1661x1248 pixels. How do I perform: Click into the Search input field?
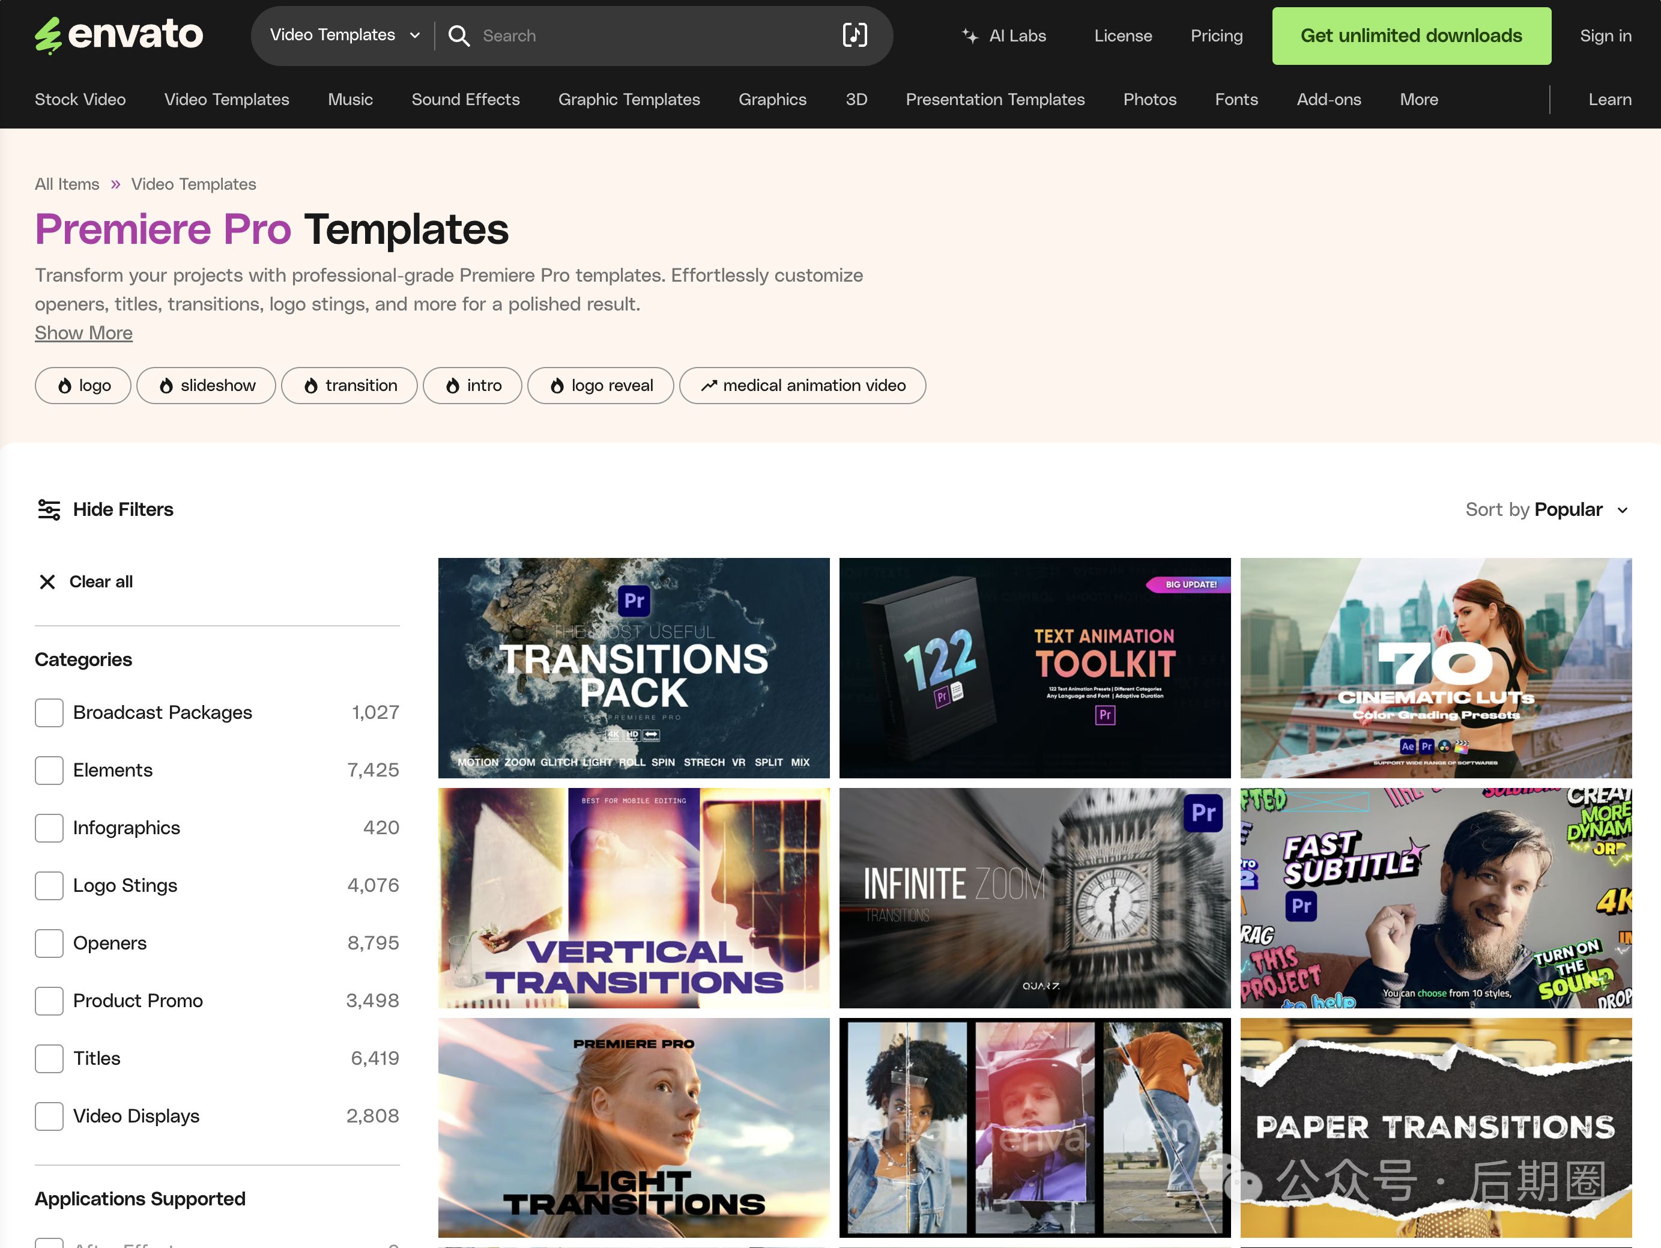pos(653,35)
